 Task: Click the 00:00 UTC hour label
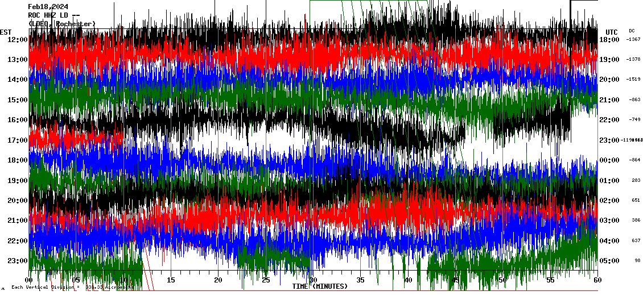click(x=609, y=160)
